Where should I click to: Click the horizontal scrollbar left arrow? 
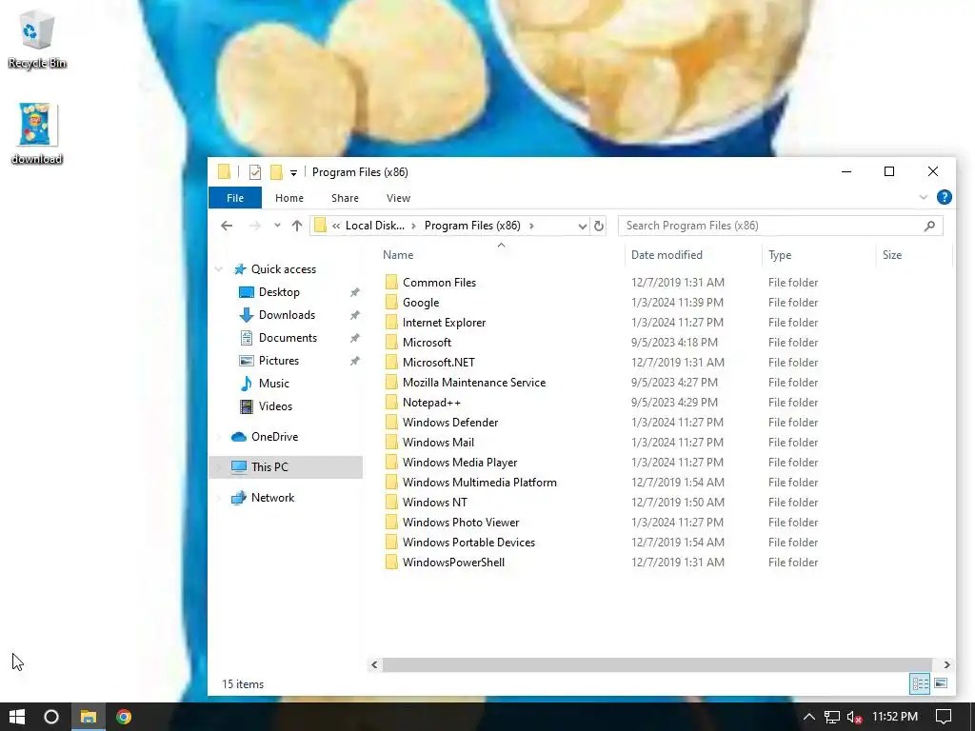click(373, 664)
